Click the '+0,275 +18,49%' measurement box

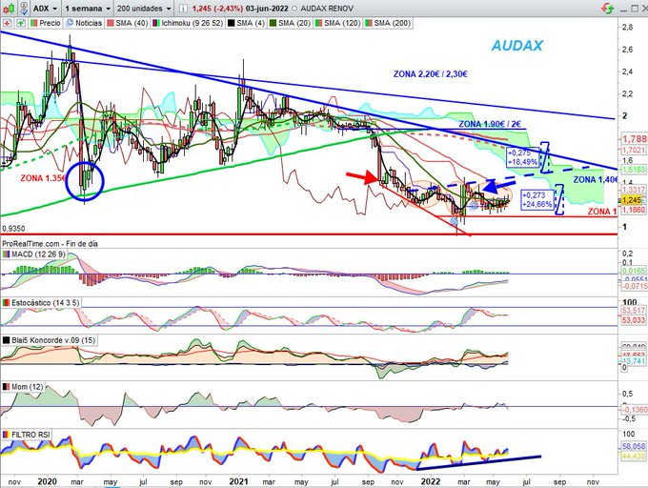(522, 157)
